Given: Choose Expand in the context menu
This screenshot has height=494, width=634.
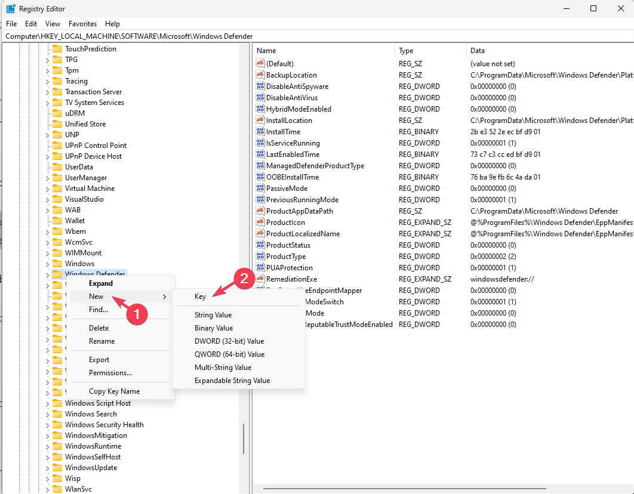Looking at the screenshot, I should click(121, 283).
